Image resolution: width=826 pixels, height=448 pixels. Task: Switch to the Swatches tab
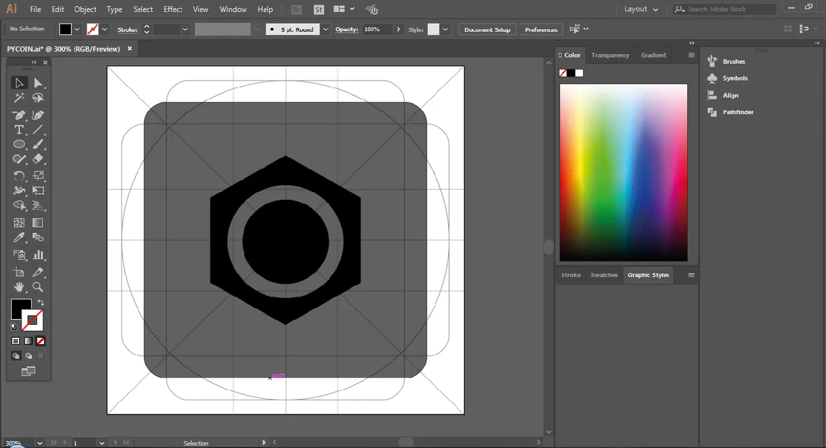coord(604,275)
